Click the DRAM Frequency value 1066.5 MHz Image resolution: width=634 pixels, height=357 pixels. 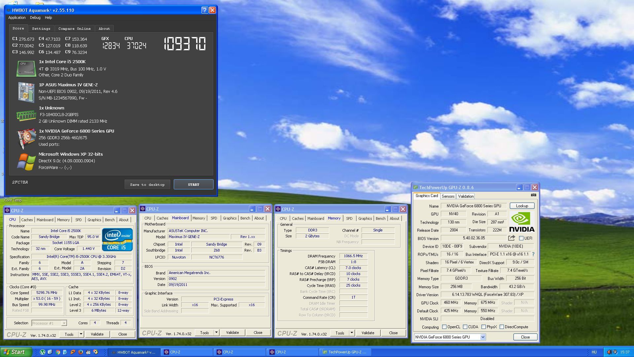tap(353, 256)
